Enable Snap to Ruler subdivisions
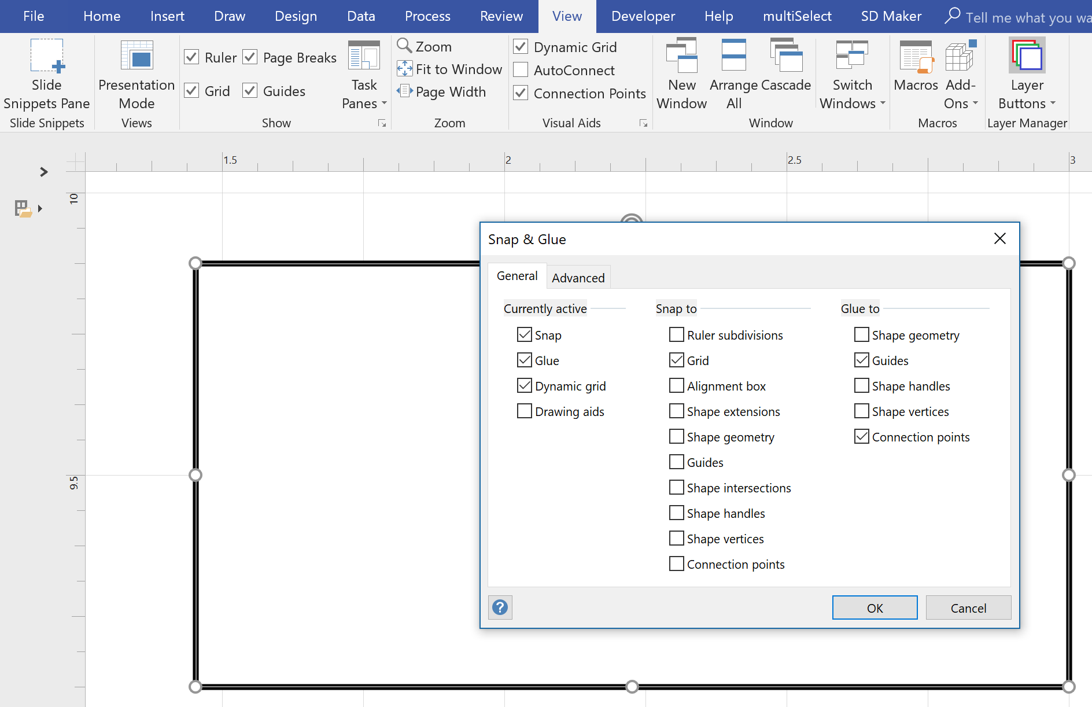Screen dimensions: 1092x707 tap(676, 334)
